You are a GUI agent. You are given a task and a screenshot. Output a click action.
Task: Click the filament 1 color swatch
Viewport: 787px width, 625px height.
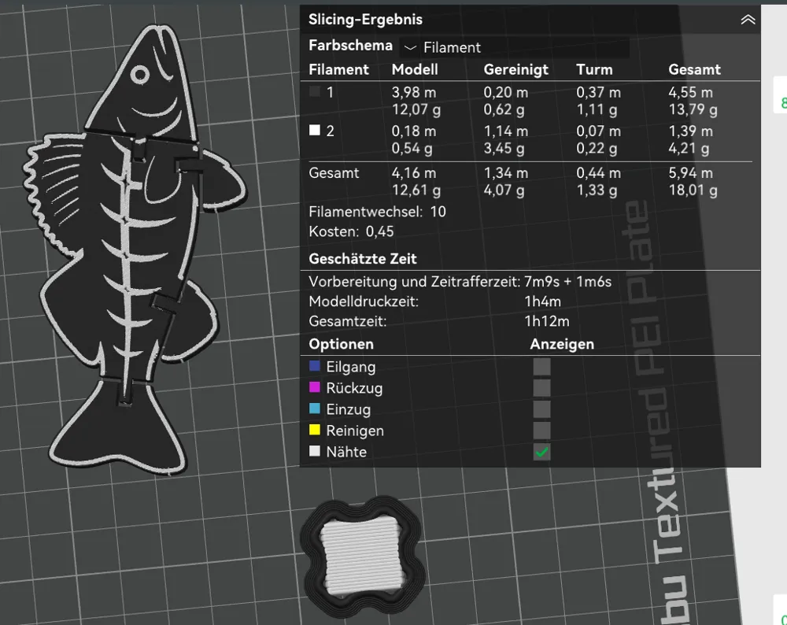313,92
